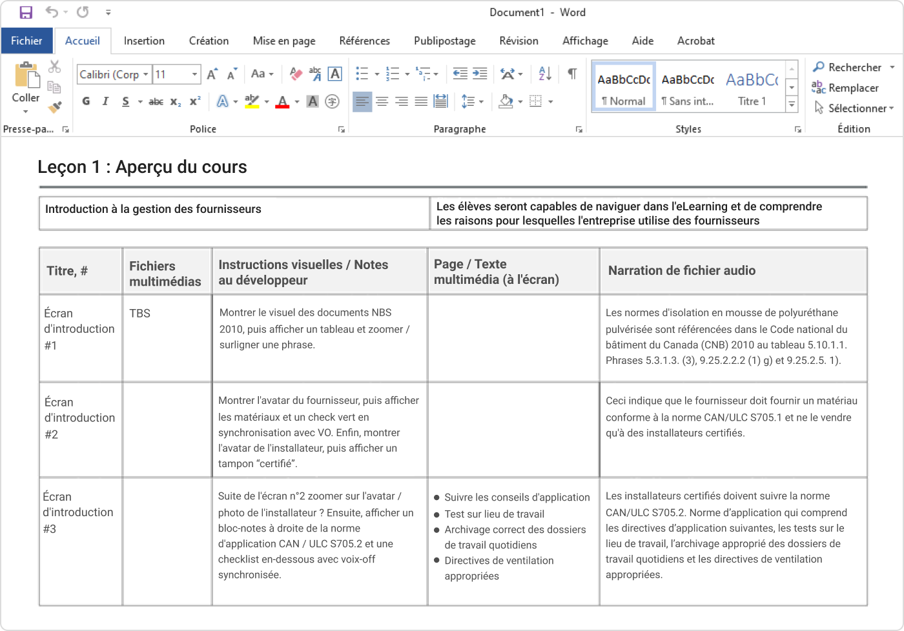This screenshot has width=904, height=631.
Task: Open the Révision ribbon tab
Action: (x=519, y=41)
